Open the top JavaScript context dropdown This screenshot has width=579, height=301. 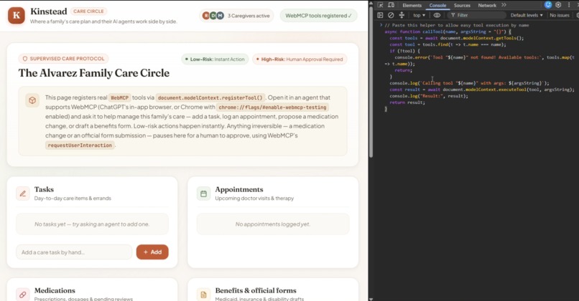pos(419,15)
